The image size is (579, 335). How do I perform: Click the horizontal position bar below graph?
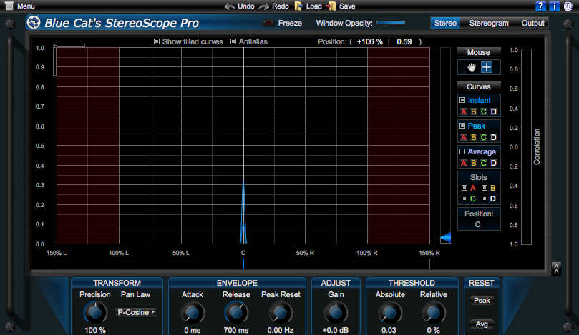[243, 264]
